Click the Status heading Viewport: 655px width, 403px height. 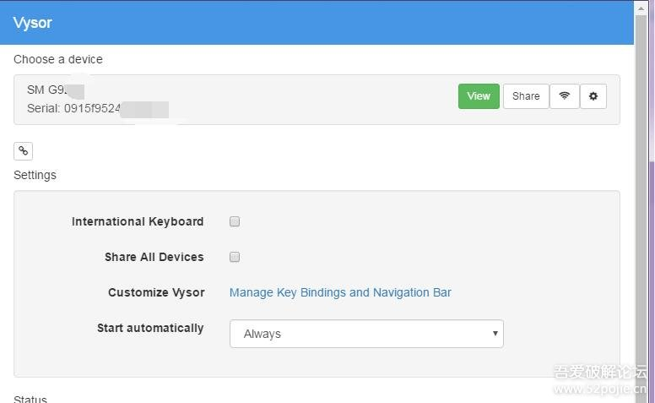[30, 399]
